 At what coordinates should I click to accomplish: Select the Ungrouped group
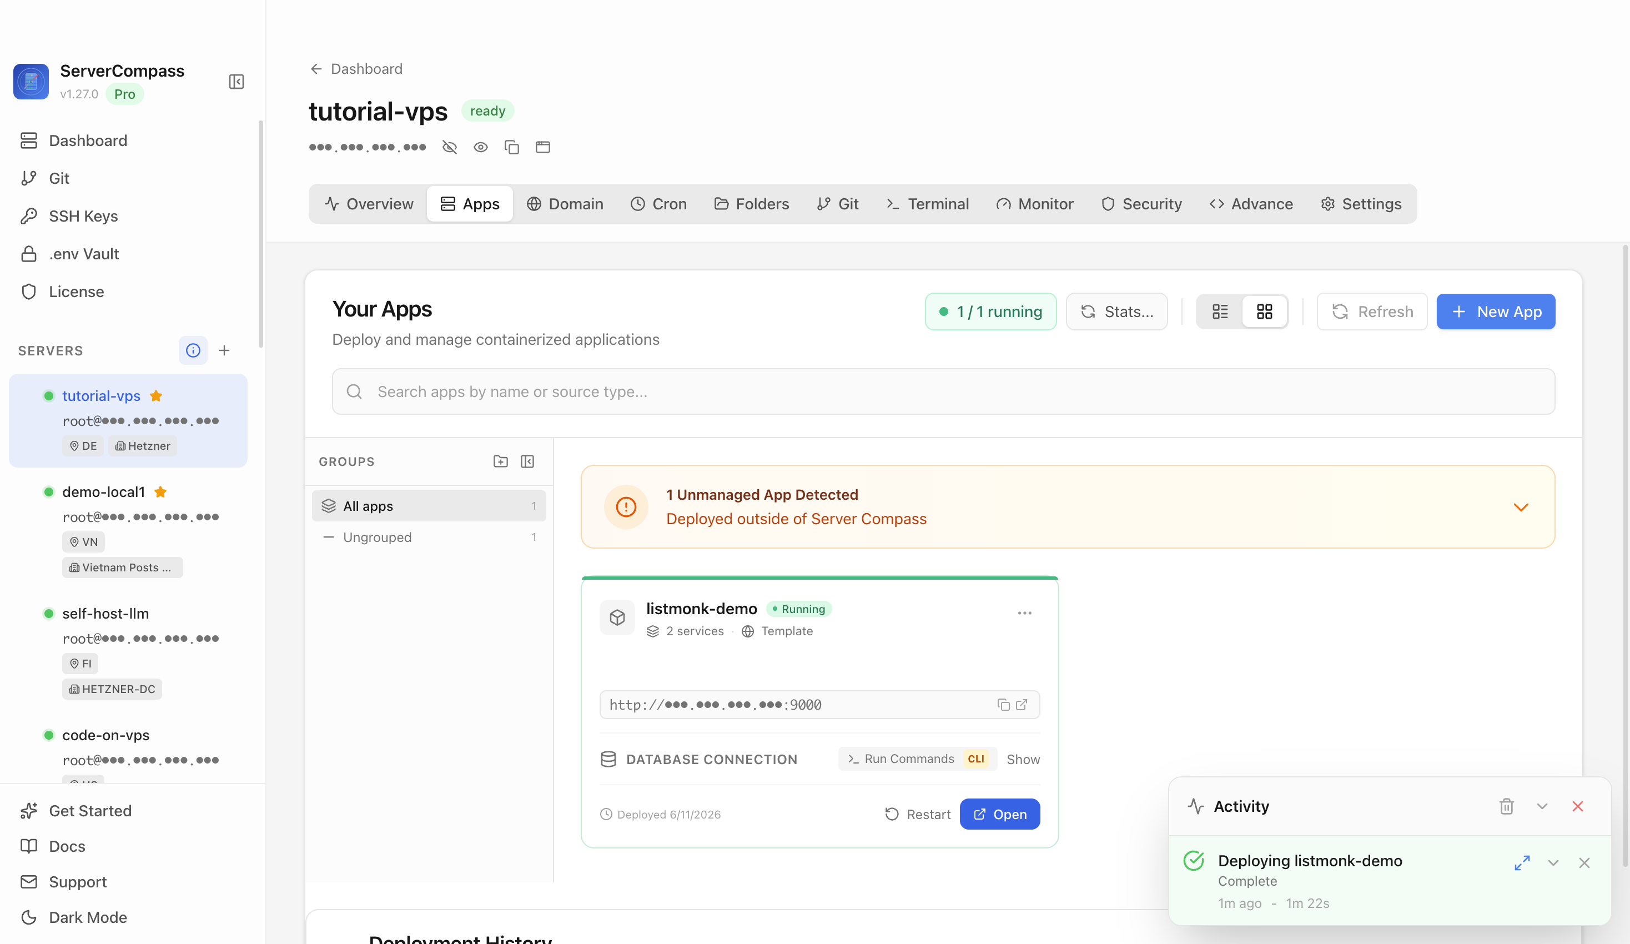(x=429, y=537)
